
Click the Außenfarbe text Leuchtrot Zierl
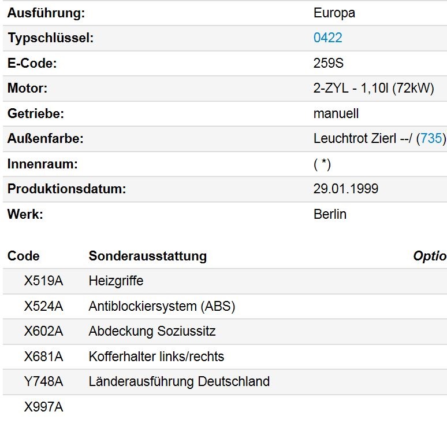coord(355,138)
